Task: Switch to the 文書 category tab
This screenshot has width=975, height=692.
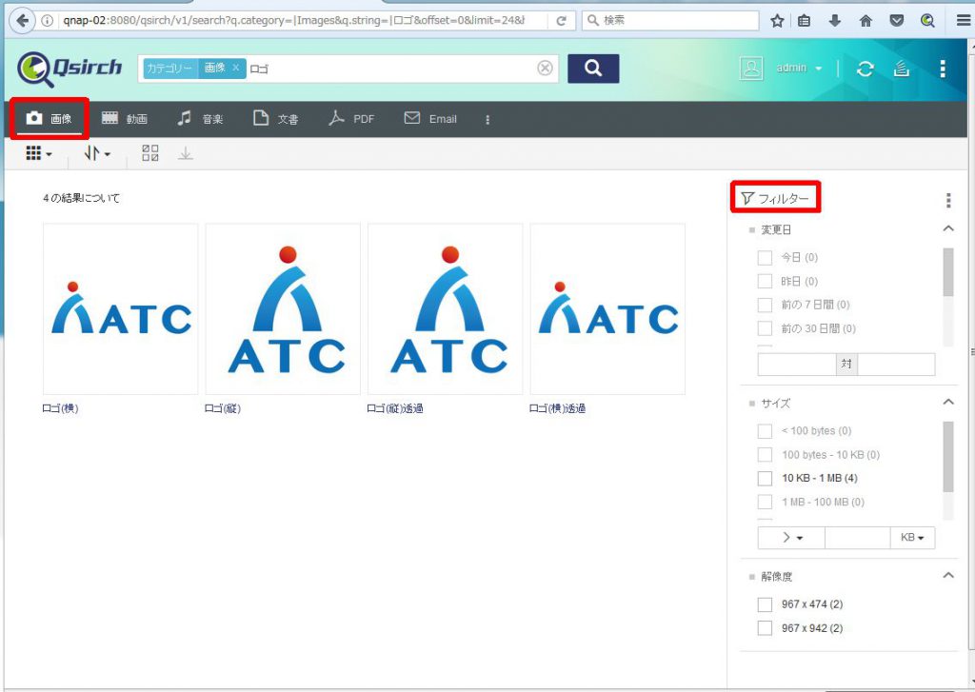Action: pos(275,119)
